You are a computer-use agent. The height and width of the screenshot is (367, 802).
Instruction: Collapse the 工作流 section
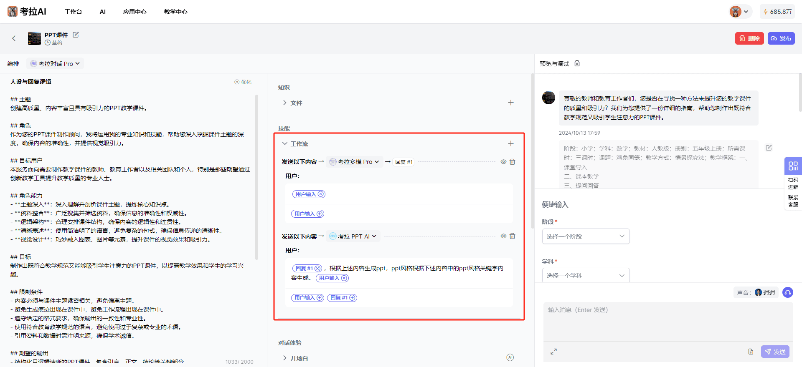point(285,143)
